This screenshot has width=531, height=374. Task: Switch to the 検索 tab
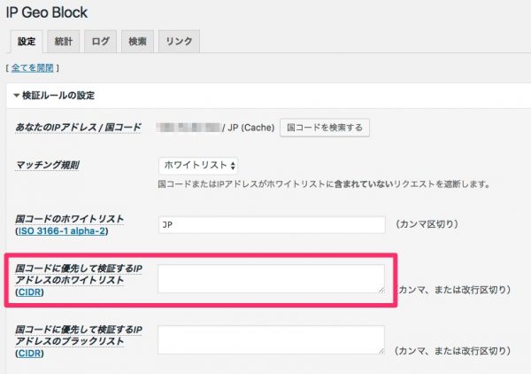137,42
